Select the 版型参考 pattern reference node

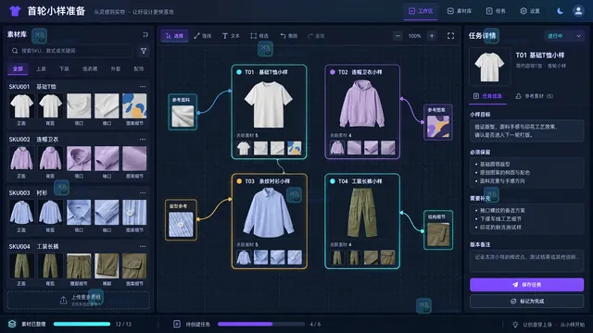coord(181,220)
